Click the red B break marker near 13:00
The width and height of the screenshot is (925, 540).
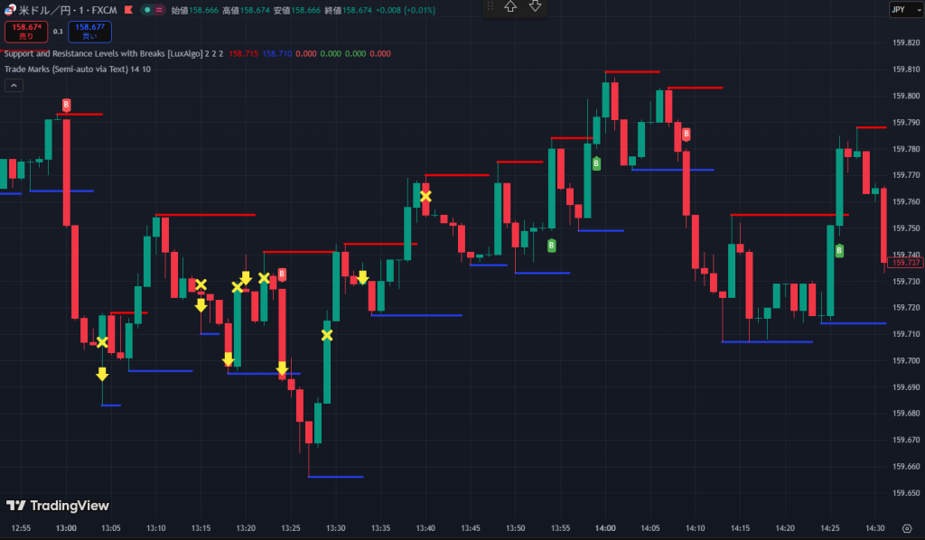[x=66, y=107]
